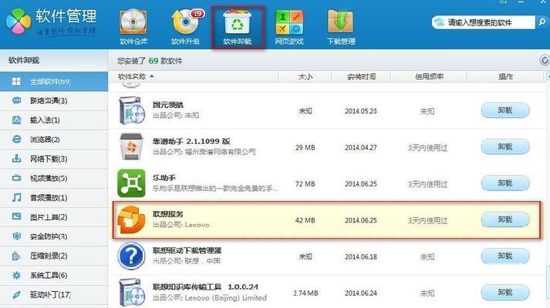The height and width of the screenshot is (308, 550).
Task: Sort by 使用频率 column header
Action: click(x=430, y=77)
